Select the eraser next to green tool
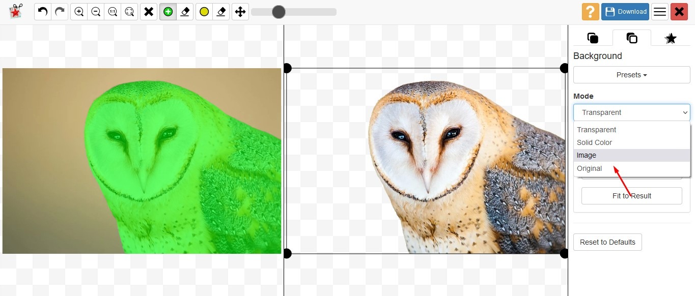The height and width of the screenshot is (296, 695). (x=185, y=12)
